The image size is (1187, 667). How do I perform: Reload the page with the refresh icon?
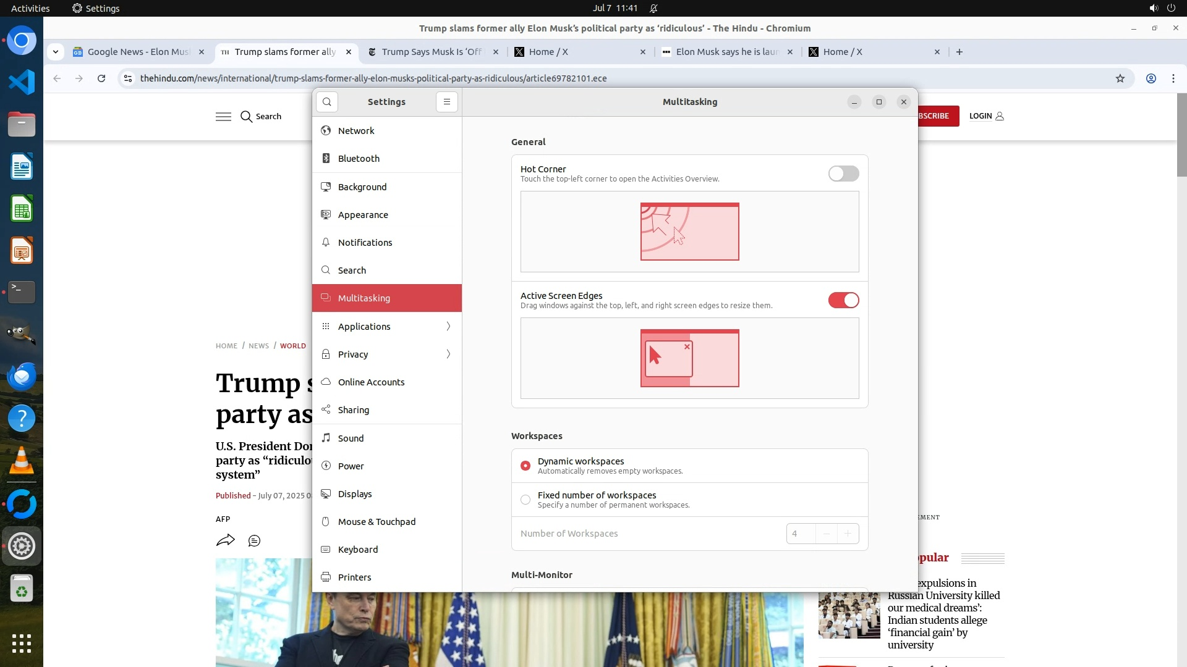(x=101, y=78)
